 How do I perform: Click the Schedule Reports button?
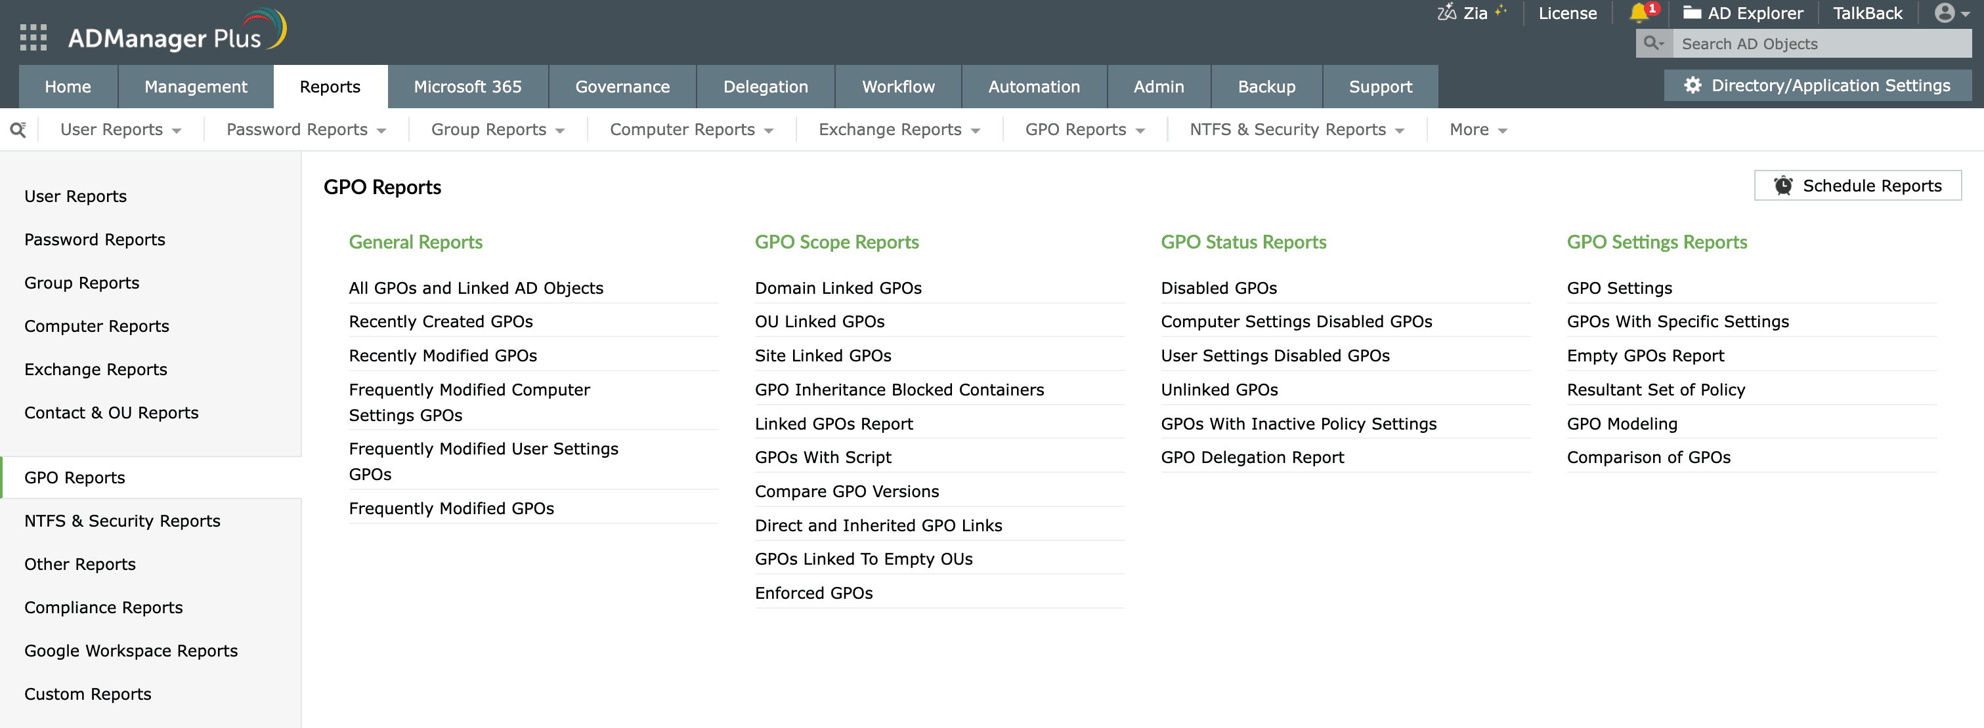click(x=1858, y=186)
